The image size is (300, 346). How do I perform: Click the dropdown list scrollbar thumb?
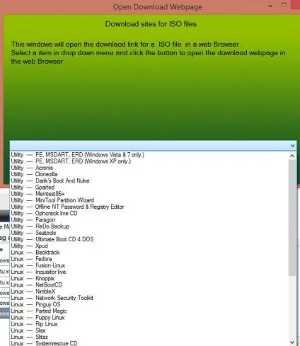pos(292,218)
